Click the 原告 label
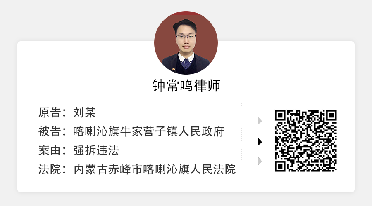The width and height of the screenshot is (372, 206). pyautogui.click(x=50, y=112)
